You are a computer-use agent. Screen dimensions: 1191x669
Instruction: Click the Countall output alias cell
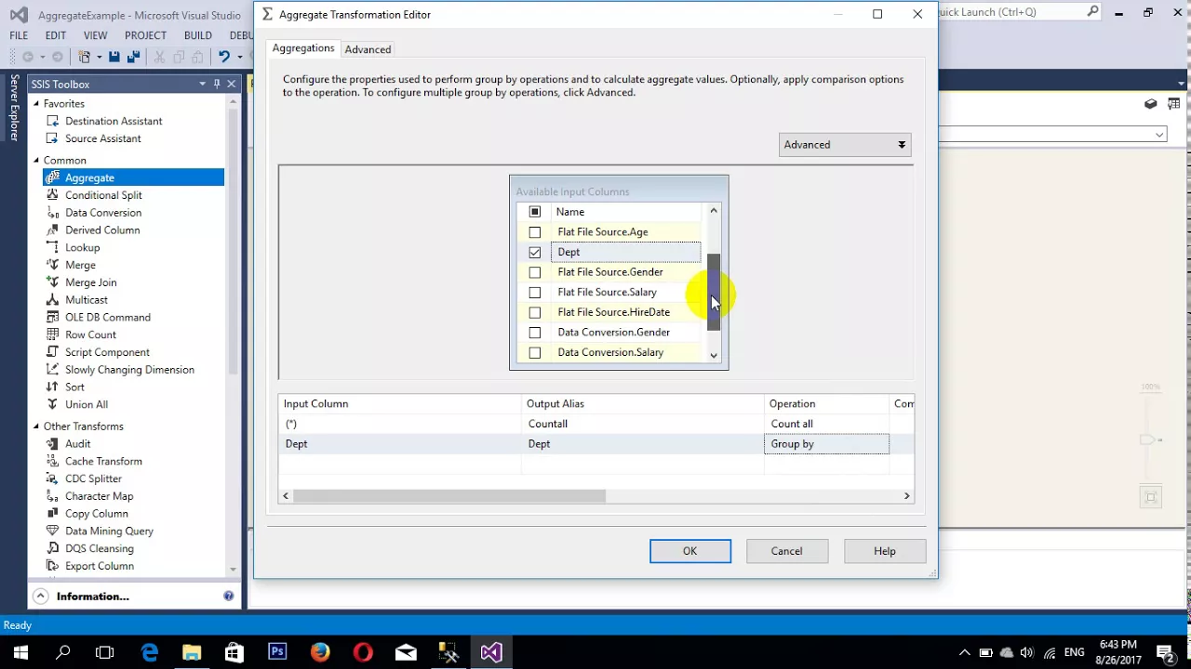pos(642,424)
